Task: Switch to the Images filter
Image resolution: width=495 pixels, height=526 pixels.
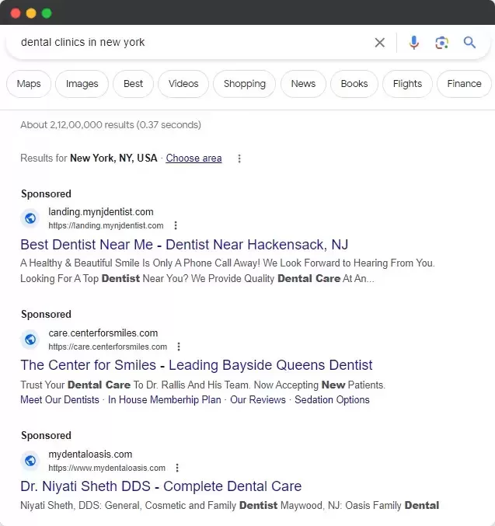Action: 82,84
